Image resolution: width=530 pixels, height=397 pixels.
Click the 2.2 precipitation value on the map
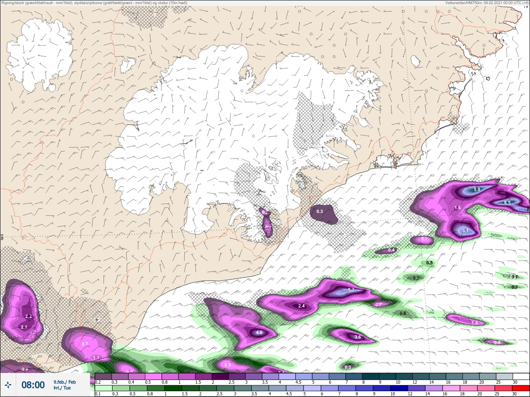29,316
